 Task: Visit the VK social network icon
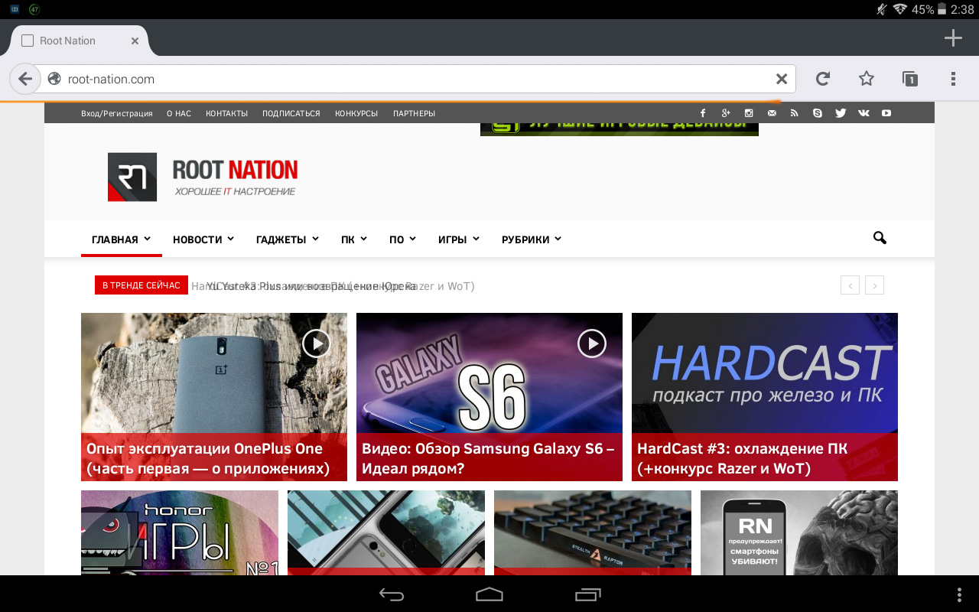864,113
